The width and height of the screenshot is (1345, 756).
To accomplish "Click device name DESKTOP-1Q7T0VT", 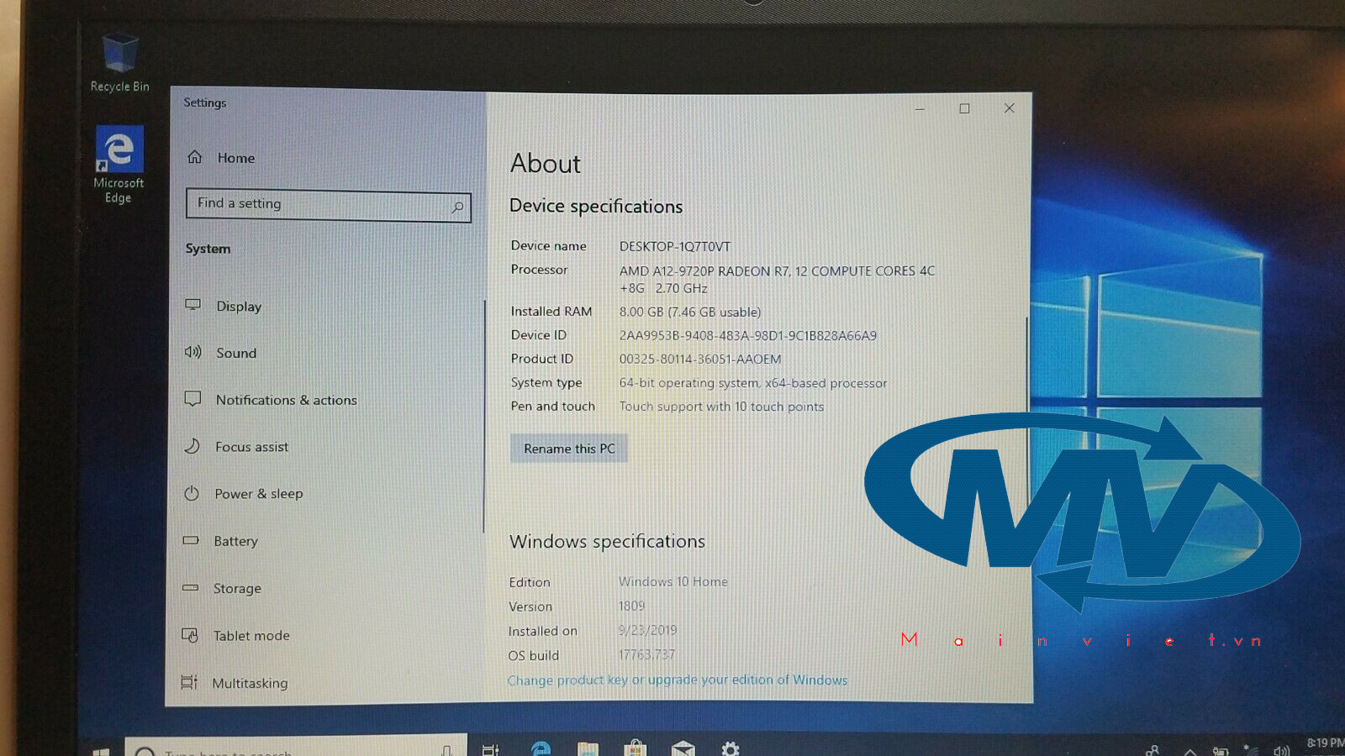I will point(675,246).
